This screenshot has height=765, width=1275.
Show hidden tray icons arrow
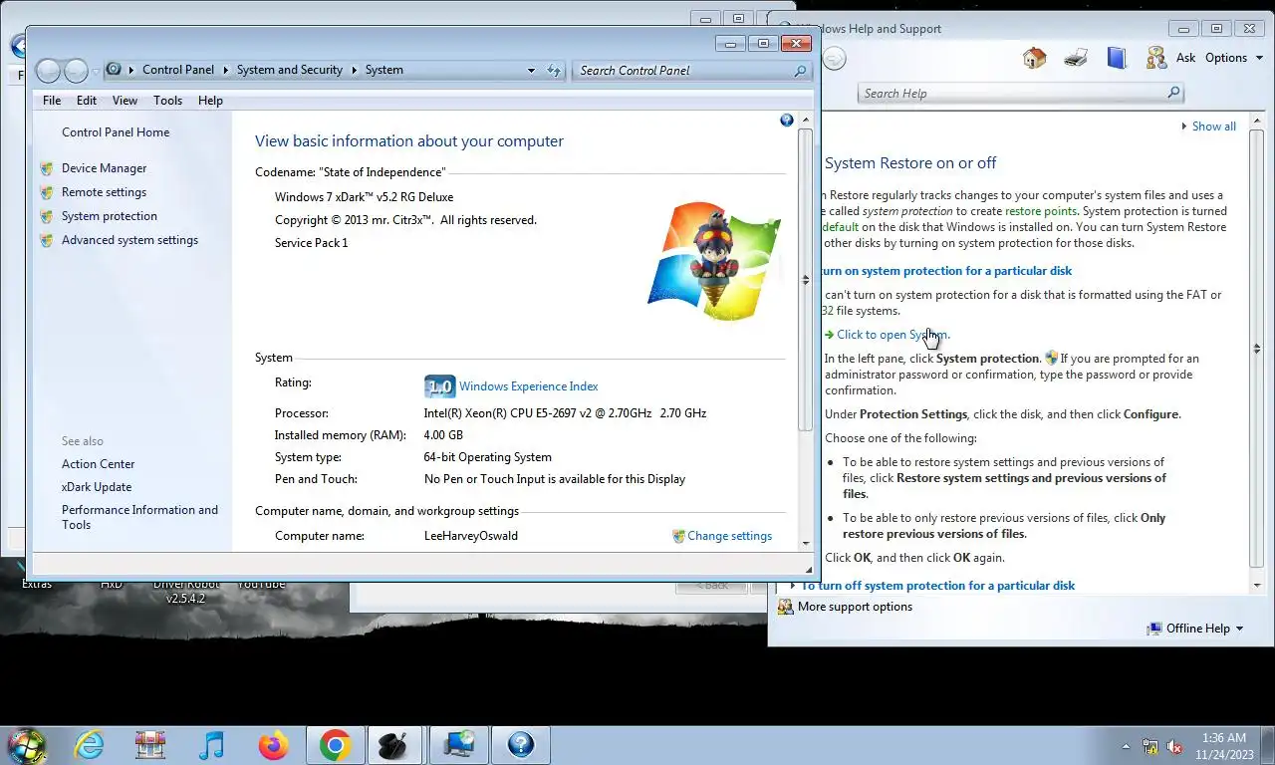tap(1126, 746)
